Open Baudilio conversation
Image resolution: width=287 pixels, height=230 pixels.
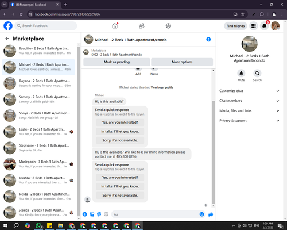[x=38, y=51]
